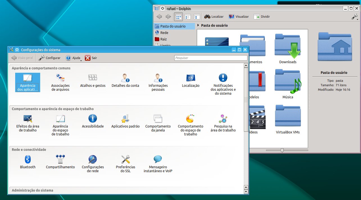Open Notificações dos aplicativos e do sistema
Image resolution: width=361 pixels, height=200 pixels.
pos(223,85)
